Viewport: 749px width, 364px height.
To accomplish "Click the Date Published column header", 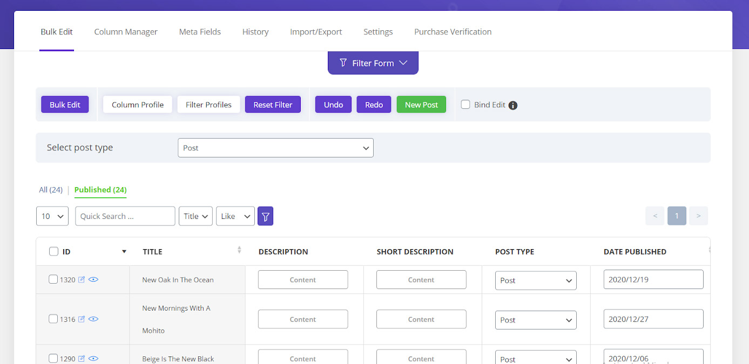I will tap(635, 252).
